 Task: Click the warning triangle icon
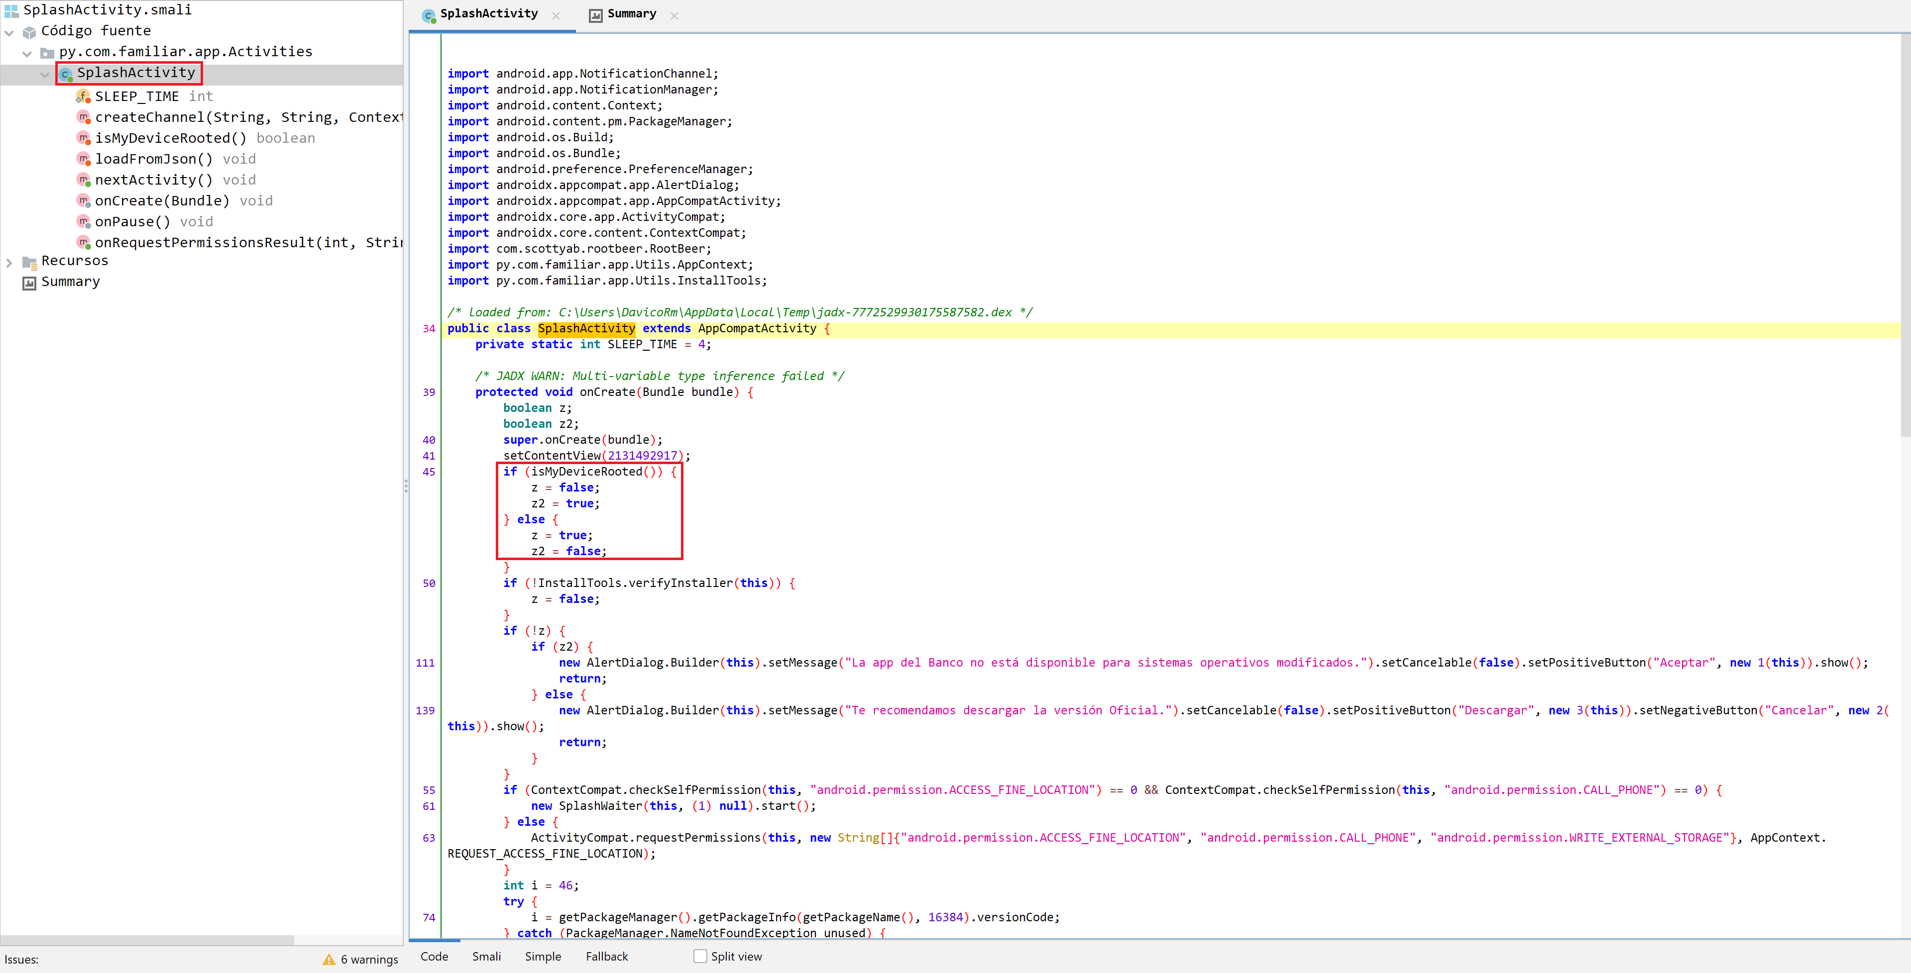click(329, 959)
